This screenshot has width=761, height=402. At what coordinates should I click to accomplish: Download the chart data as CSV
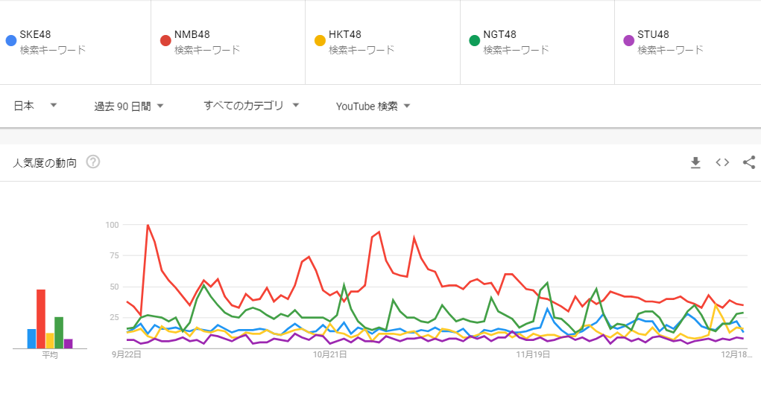coord(695,162)
